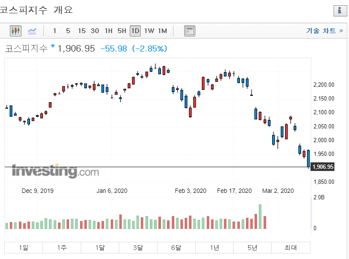349x259 pixels.
Task: Choose the 최대 range tab
Action: [x=291, y=247]
